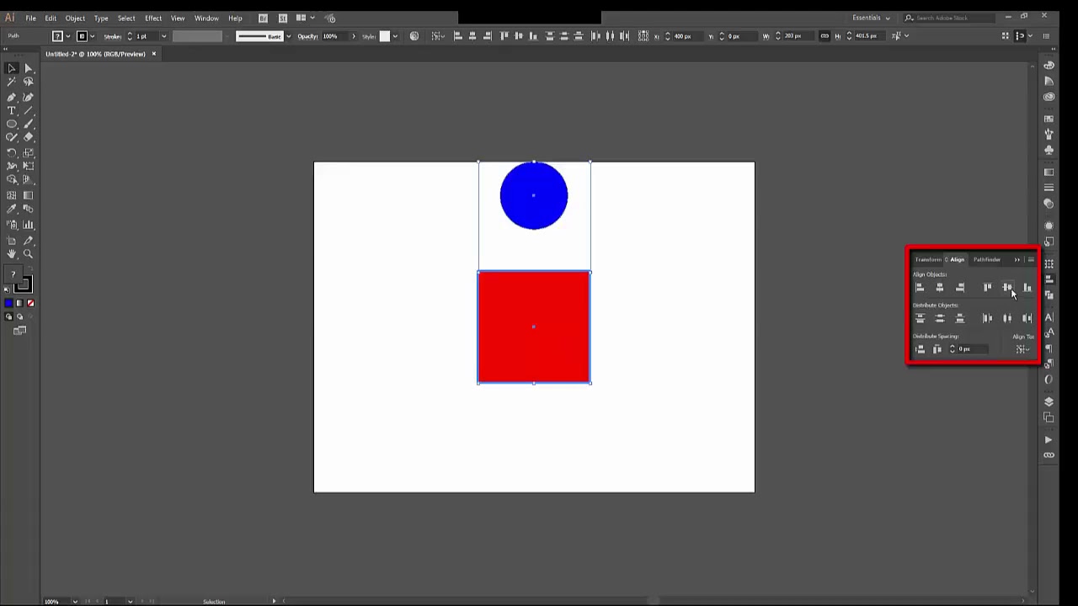Click Horizontal Distribute Left in Align panel
Viewport: 1078px width, 606px height.
987,318
